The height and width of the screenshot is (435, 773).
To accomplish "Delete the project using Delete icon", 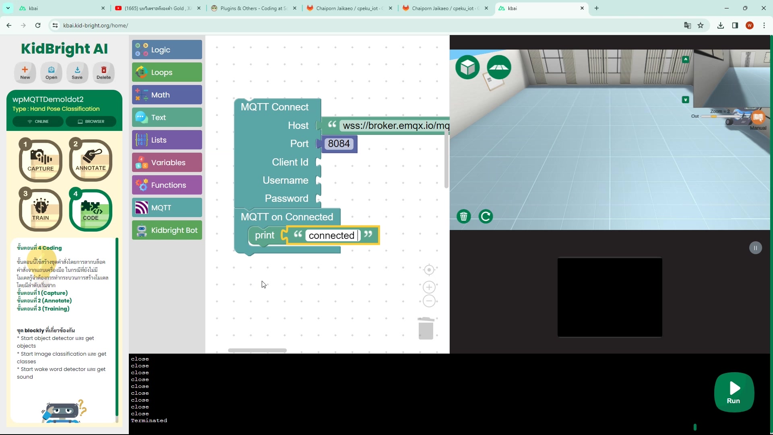I will point(103,72).
